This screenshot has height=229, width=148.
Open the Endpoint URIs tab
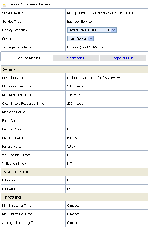point(122,58)
